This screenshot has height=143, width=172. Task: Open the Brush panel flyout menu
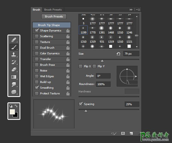pyautogui.click(x=138, y=9)
